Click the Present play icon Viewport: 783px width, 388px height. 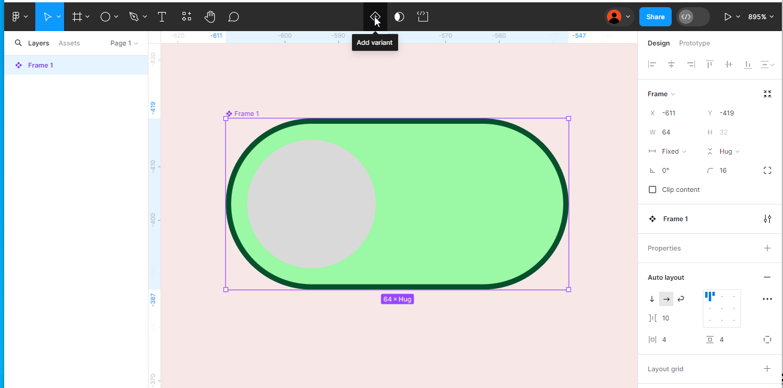(728, 17)
